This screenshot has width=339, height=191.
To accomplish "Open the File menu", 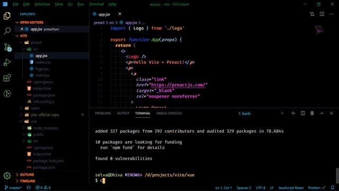I will tap(15, 4).
